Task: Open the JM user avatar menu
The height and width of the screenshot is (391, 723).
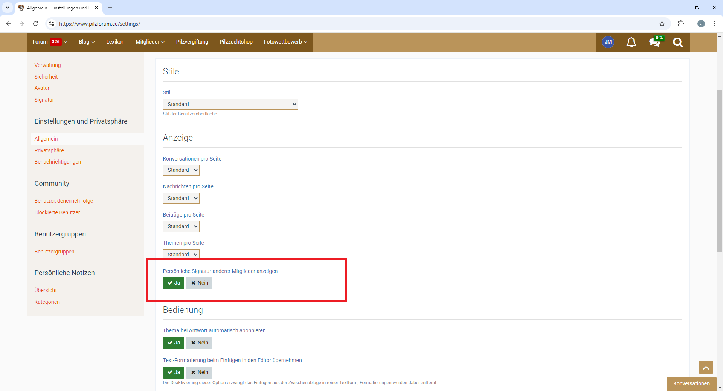Action: click(x=608, y=42)
